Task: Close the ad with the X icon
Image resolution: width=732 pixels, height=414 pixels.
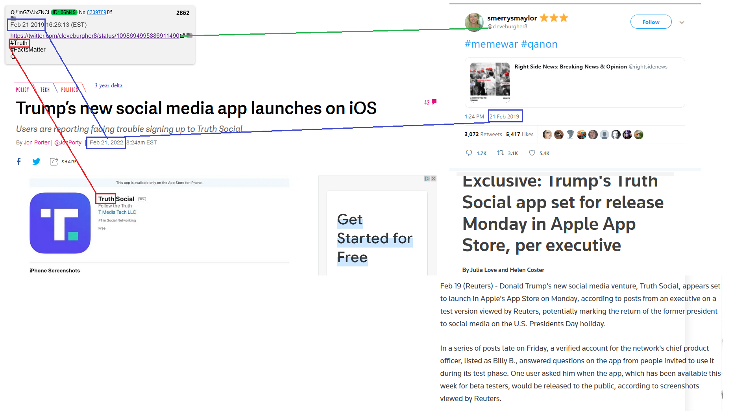Action: [433, 178]
